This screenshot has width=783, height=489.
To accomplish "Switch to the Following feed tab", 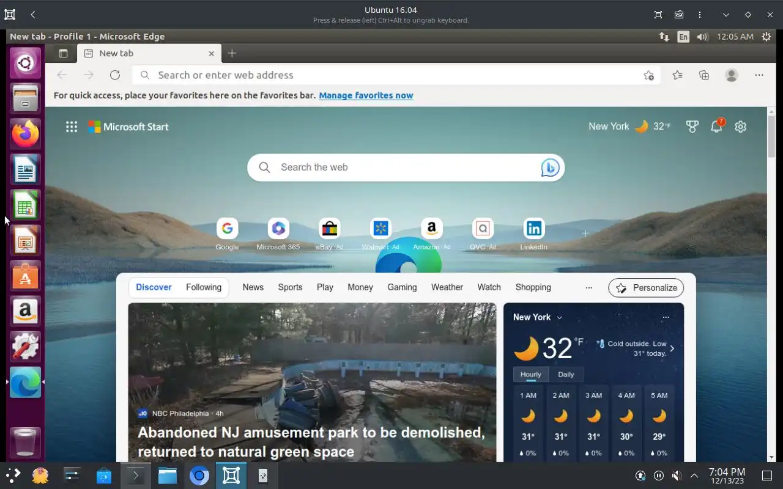I will click(x=204, y=287).
